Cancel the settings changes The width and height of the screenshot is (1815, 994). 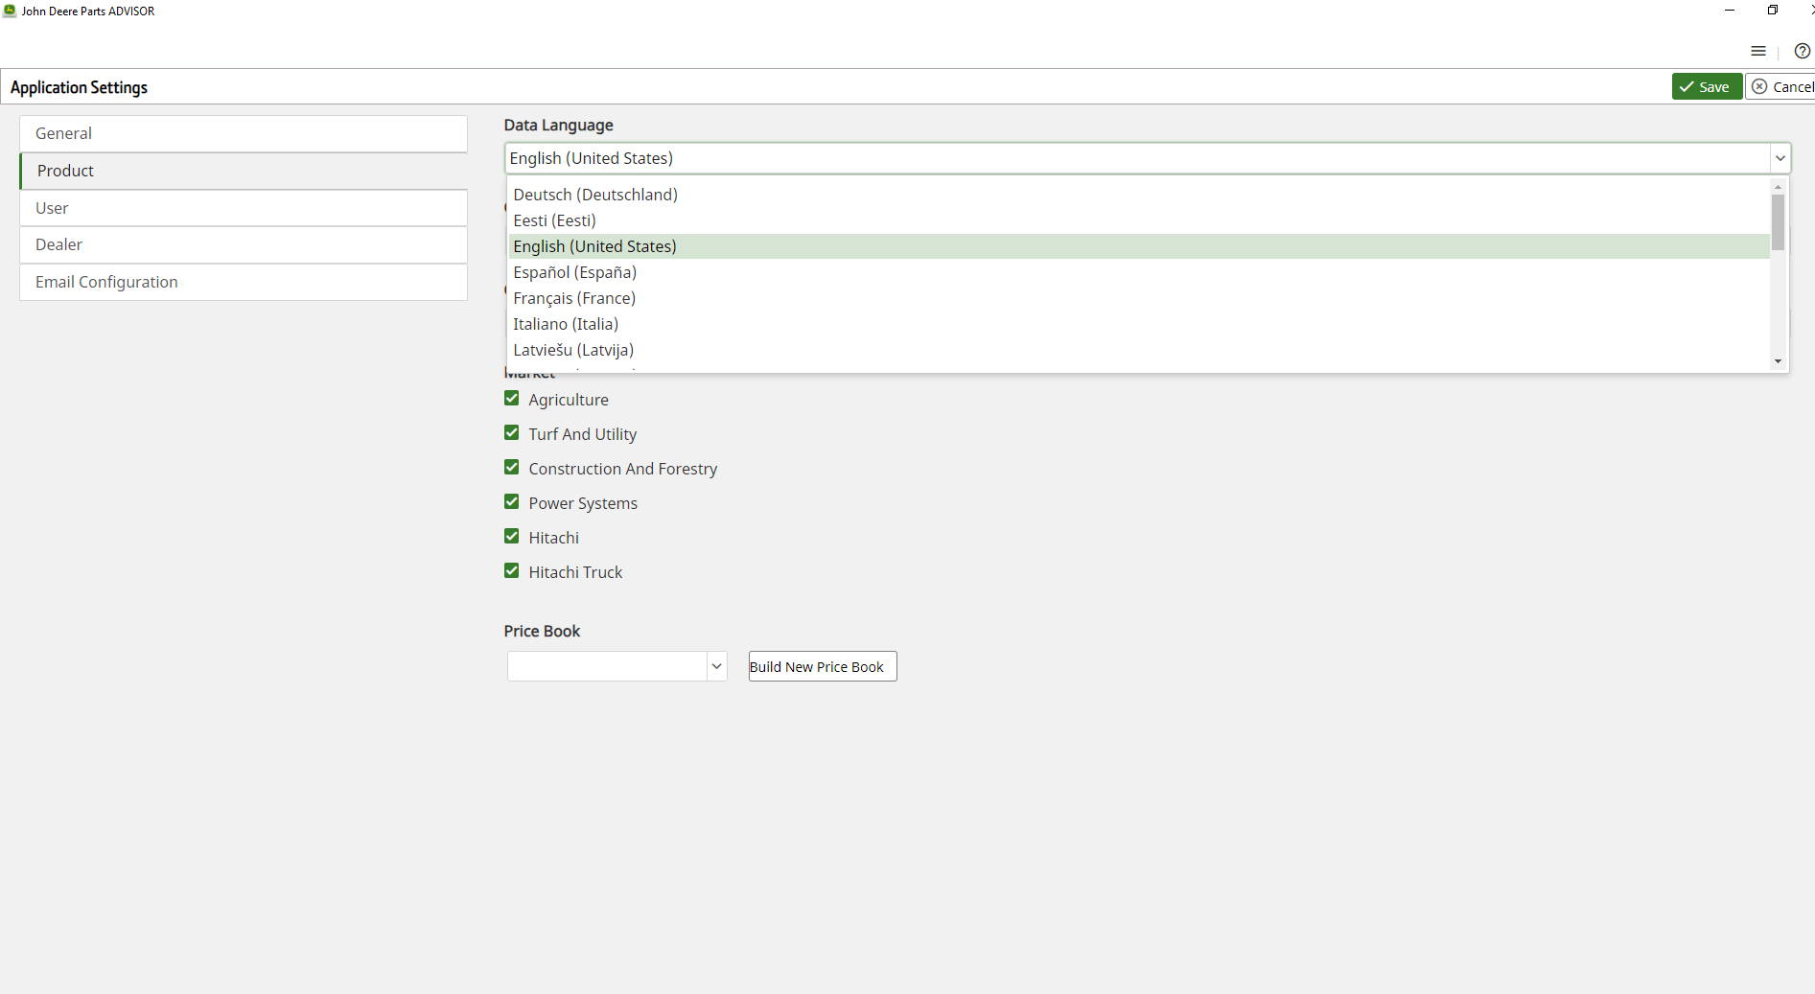pos(1780,86)
